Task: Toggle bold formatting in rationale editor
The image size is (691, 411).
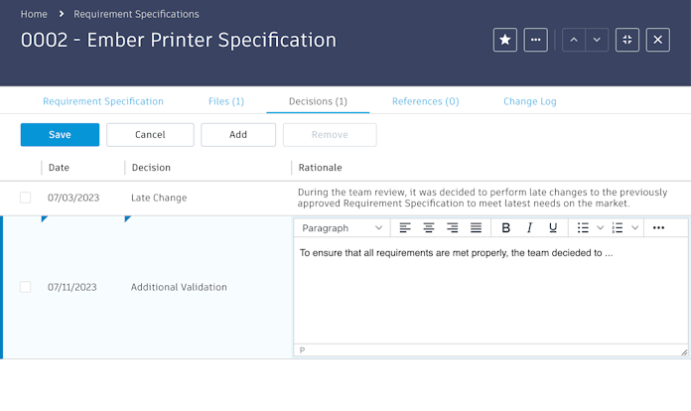Action: coord(505,228)
